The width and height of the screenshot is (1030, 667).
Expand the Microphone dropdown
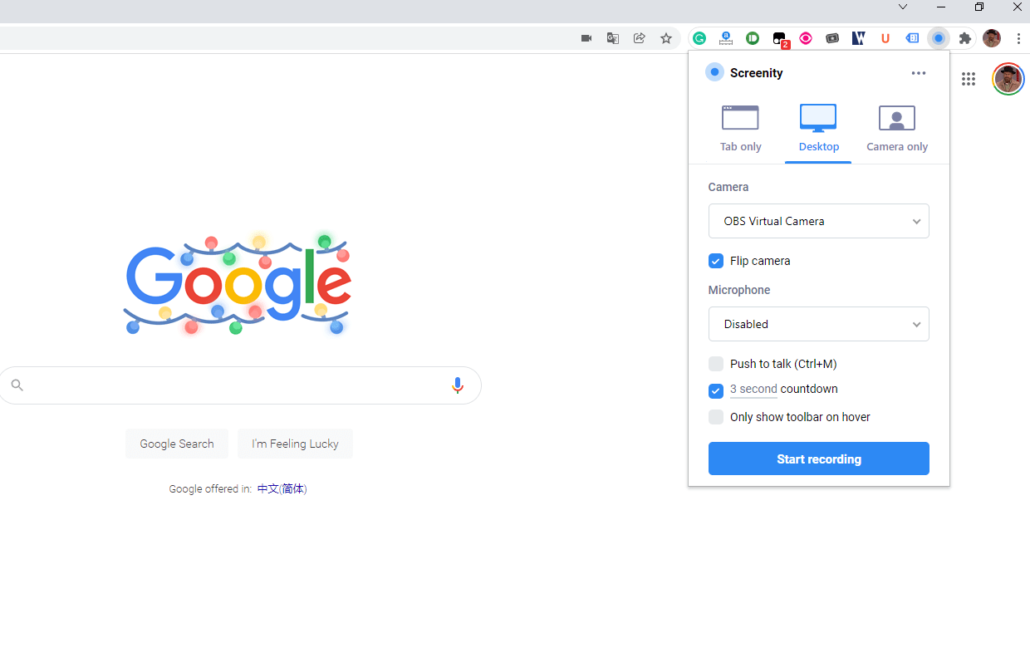click(818, 324)
